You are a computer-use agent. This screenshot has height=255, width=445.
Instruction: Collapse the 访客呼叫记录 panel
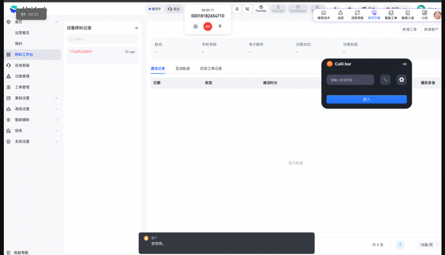[136, 28]
